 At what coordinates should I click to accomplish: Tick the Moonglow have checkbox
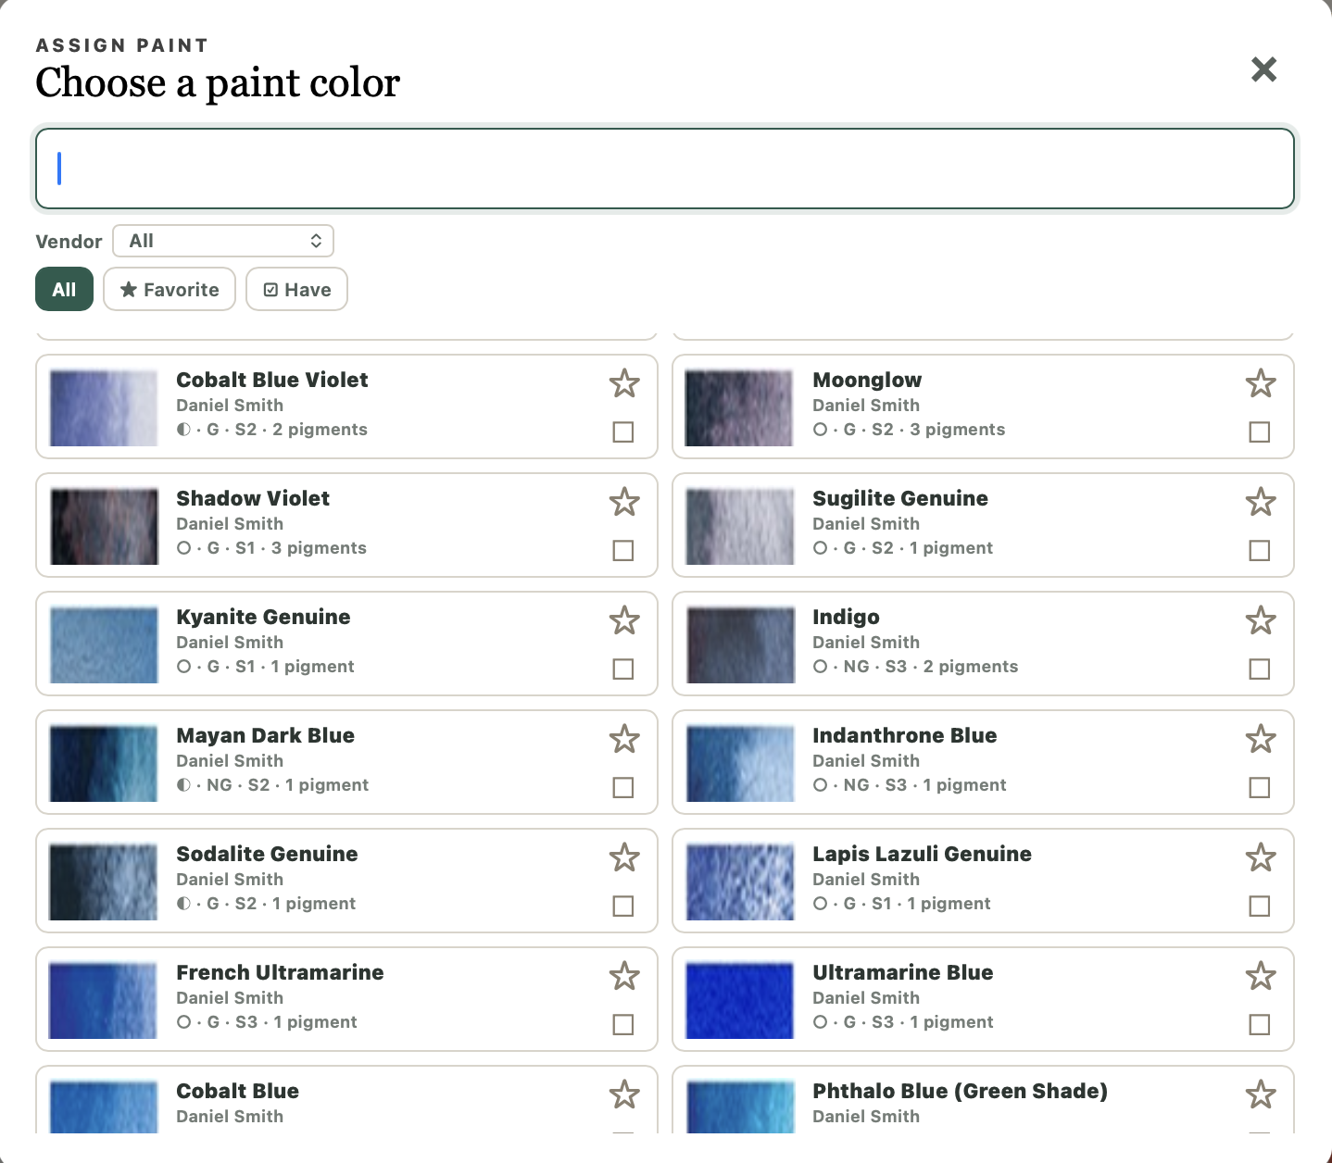(1260, 431)
